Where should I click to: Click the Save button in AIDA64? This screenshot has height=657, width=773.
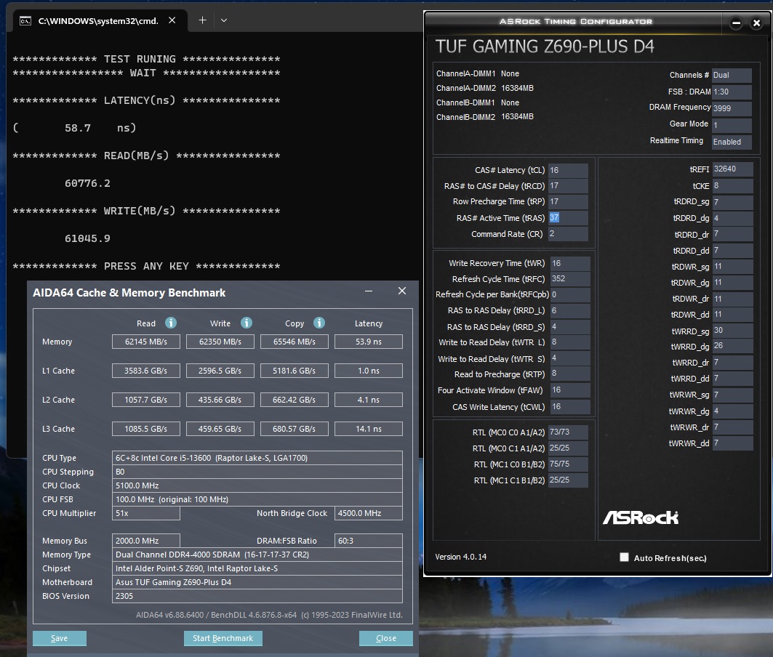pos(60,638)
